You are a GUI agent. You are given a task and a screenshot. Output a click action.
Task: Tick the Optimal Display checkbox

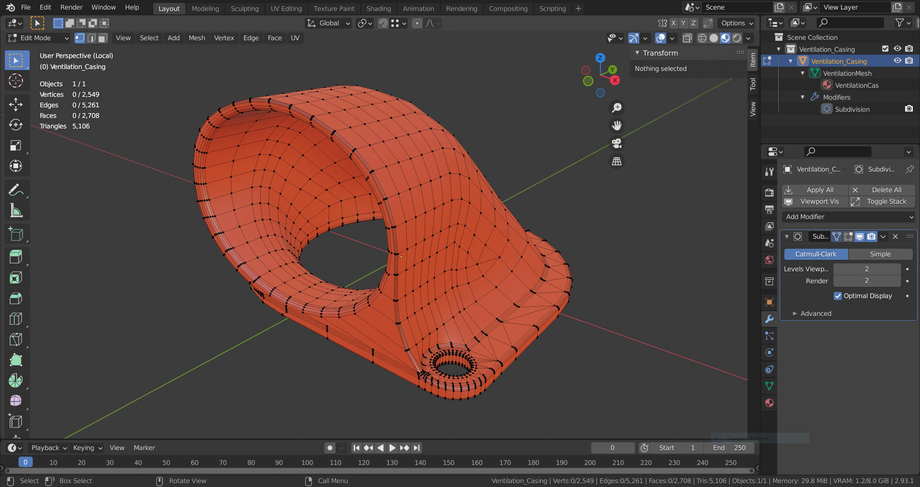838,296
